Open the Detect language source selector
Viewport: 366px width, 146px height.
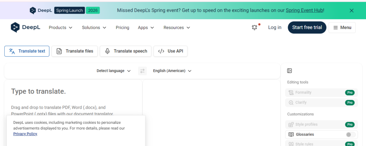[x=114, y=71]
